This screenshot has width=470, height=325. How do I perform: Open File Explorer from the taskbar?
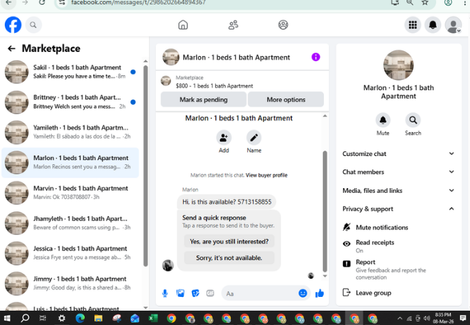coord(98,318)
